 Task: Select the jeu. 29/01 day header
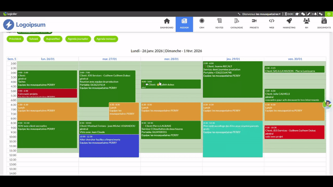pos(233,59)
